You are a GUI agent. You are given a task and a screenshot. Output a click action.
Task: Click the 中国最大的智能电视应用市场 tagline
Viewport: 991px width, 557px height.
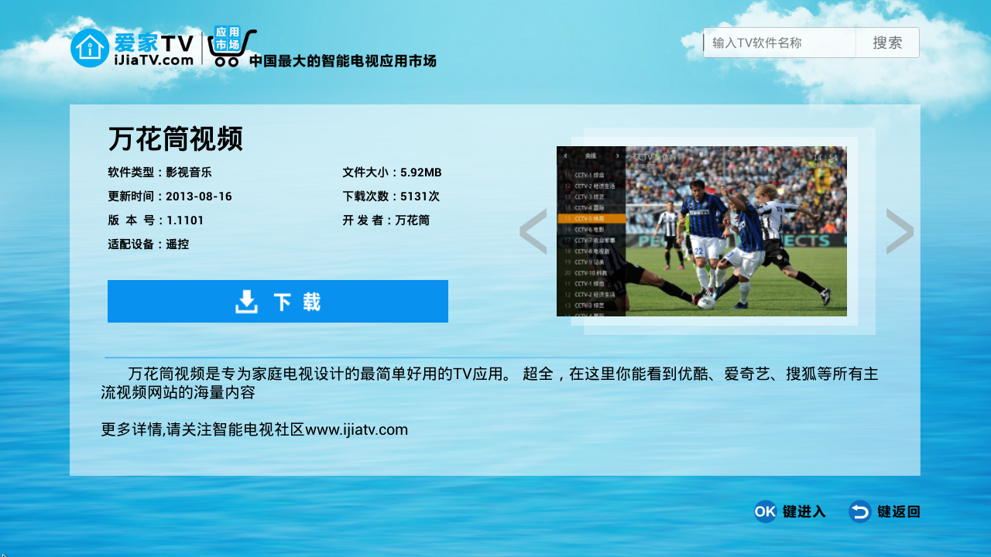click(343, 61)
